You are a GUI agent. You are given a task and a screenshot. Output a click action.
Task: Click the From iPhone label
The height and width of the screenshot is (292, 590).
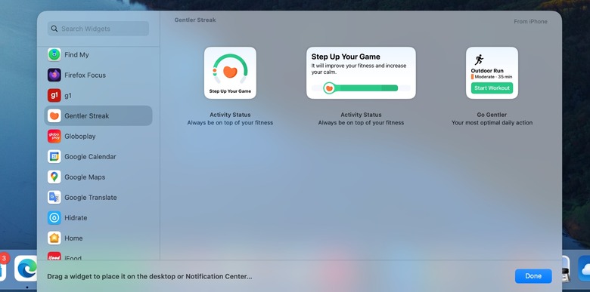[530, 21]
